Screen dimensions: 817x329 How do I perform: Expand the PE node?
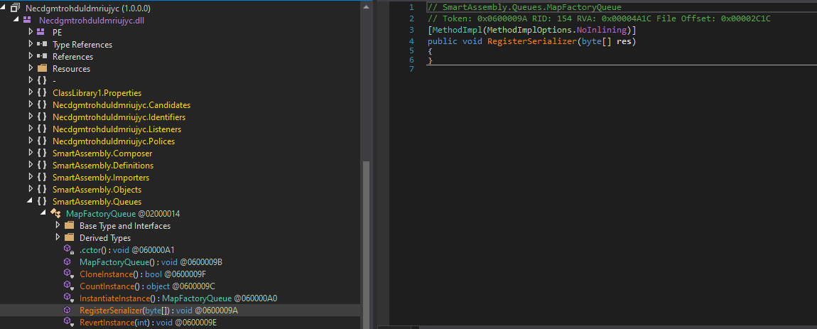31,32
